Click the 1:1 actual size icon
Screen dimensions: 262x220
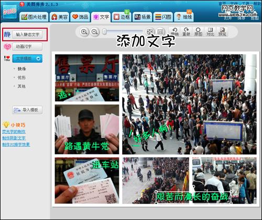(x=160, y=32)
